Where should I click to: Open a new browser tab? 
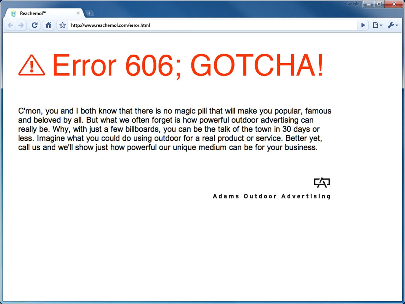pos(90,12)
